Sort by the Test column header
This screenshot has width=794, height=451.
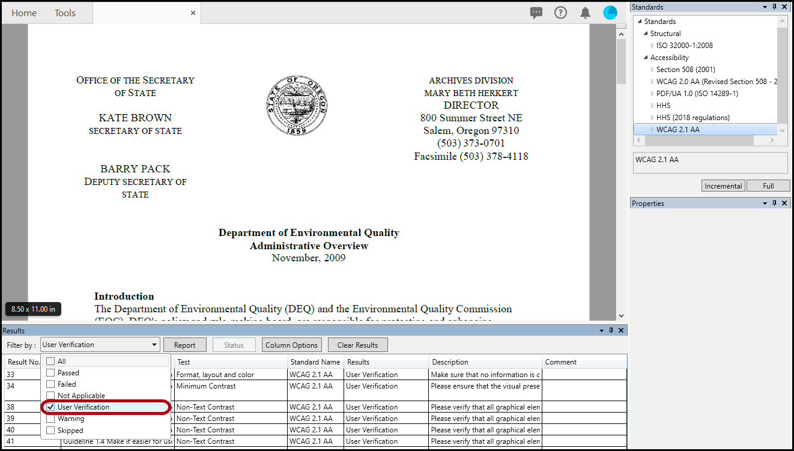tap(231, 362)
